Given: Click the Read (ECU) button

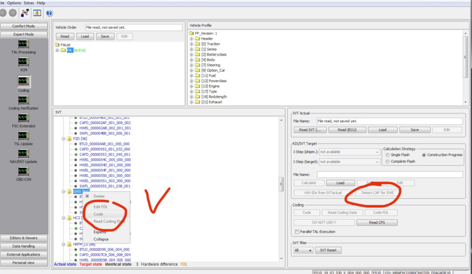Looking at the screenshot, I should tap(347, 130).
